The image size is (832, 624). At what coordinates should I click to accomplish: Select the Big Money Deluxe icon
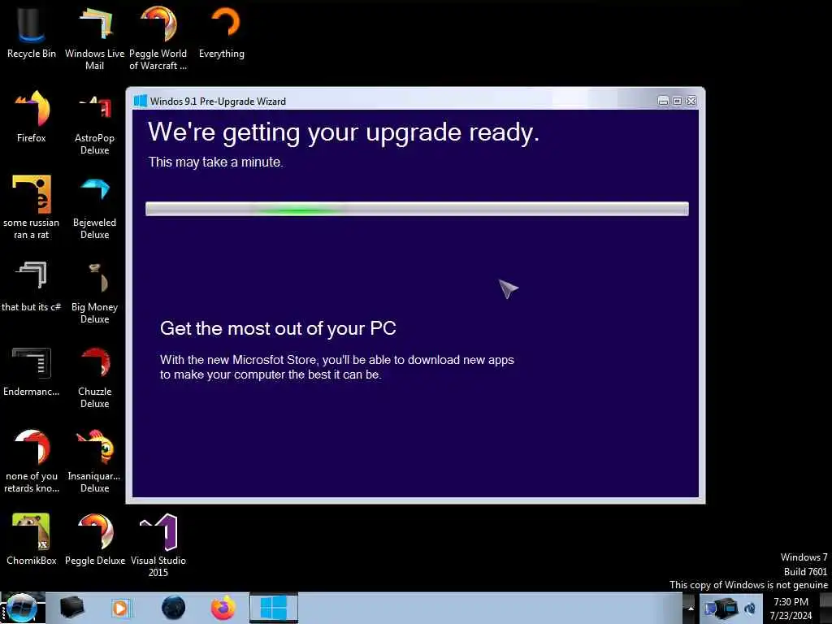coord(94,291)
